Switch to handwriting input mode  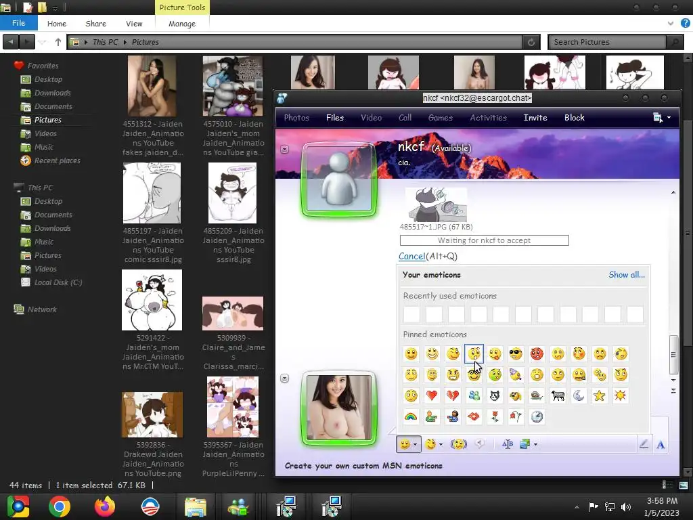(x=644, y=444)
